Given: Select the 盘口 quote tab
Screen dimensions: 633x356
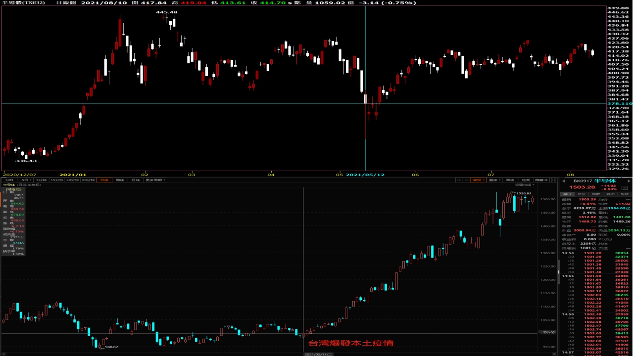Looking at the screenshot, I should (567, 194).
